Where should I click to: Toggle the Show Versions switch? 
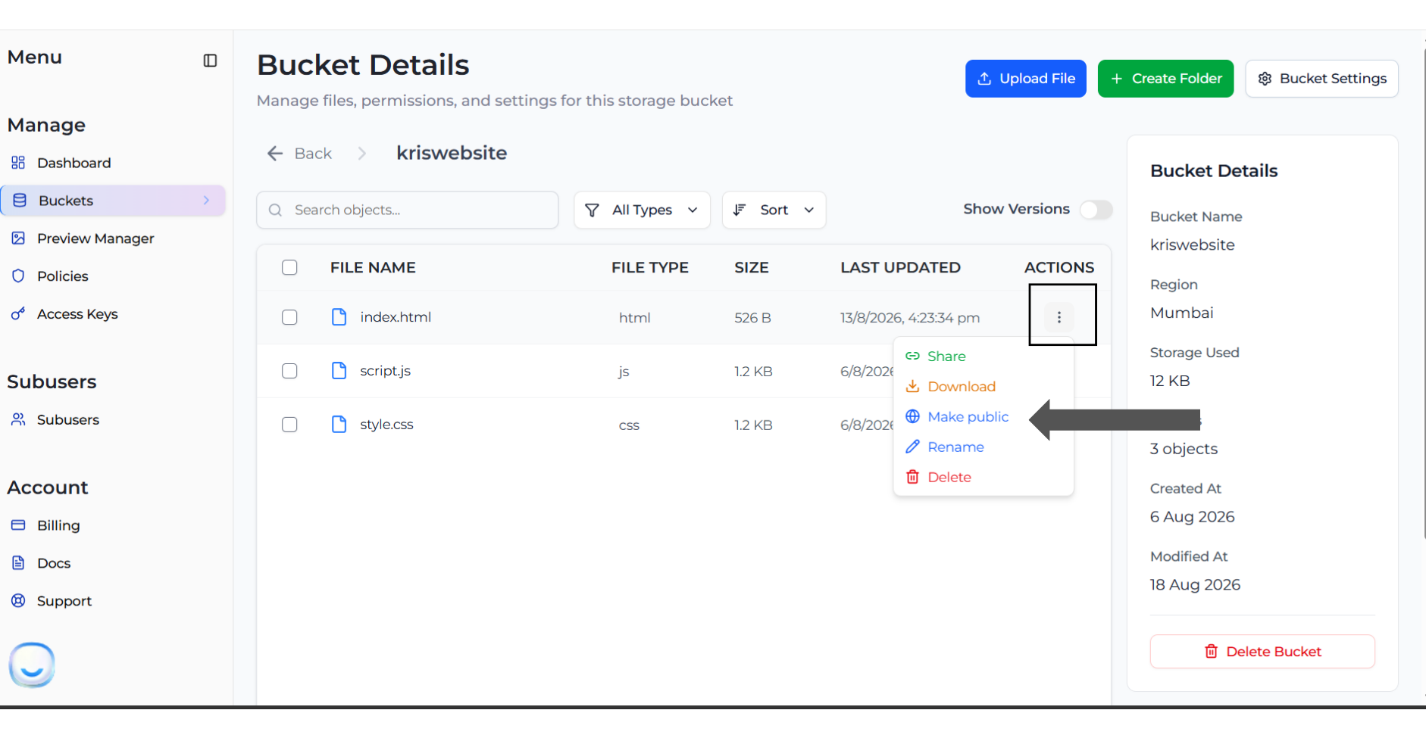(1096, 210)
